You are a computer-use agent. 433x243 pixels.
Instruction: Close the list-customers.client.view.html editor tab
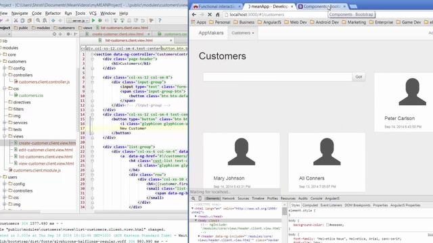[170, 40]
